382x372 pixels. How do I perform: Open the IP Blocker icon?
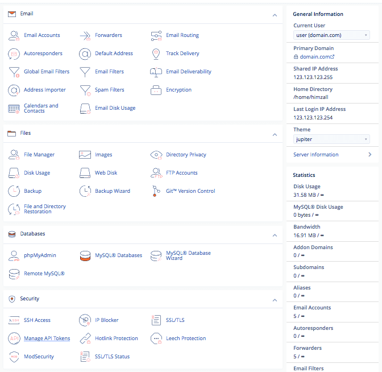click(x=85, y=320)
